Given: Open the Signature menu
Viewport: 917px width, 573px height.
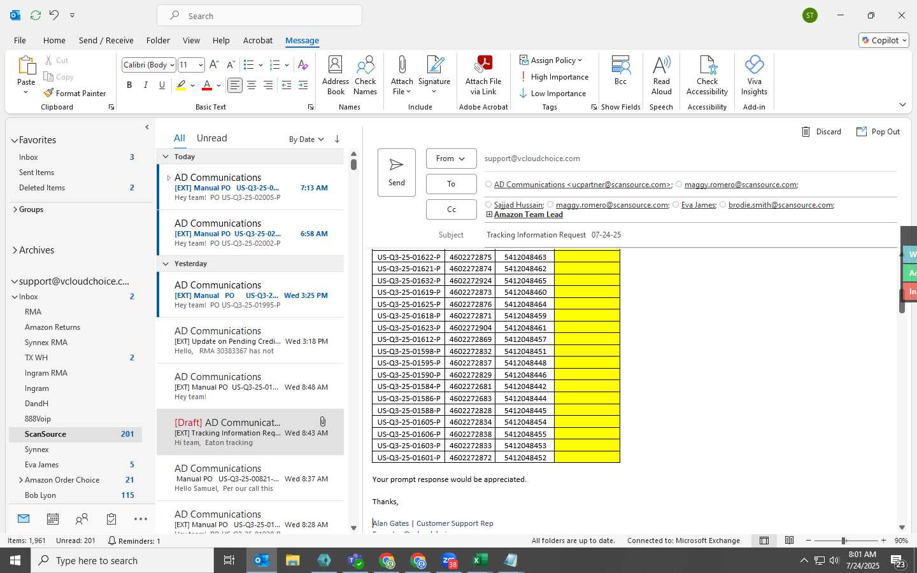Looking at the screenshot, I should click(434, 75).
